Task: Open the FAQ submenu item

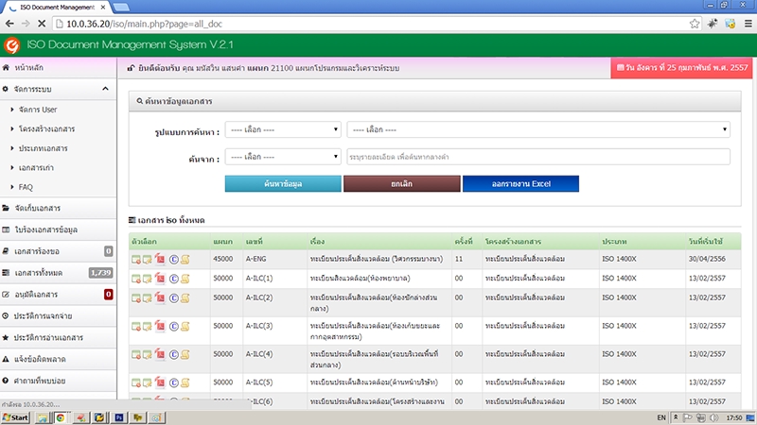Action: [x=26, y=187]
